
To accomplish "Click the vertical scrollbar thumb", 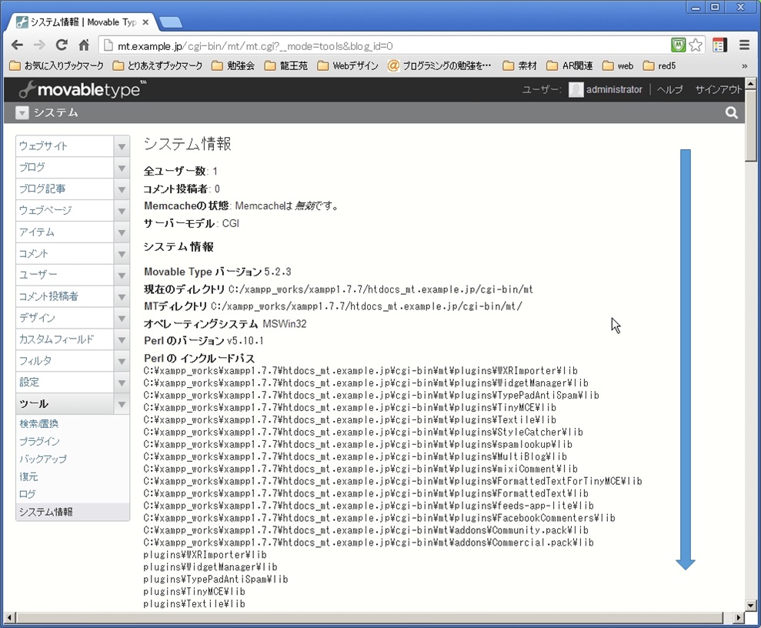I will pos(751,125).
